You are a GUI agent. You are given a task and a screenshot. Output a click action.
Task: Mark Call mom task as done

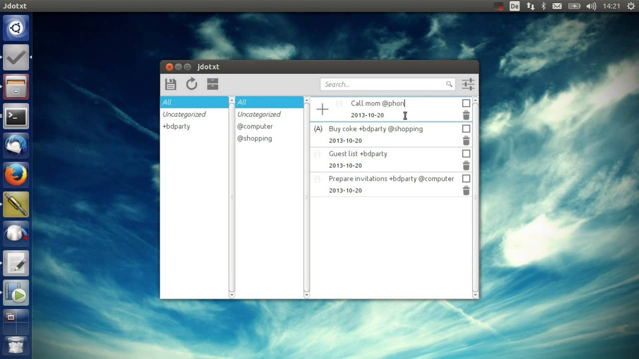point(466,103)
